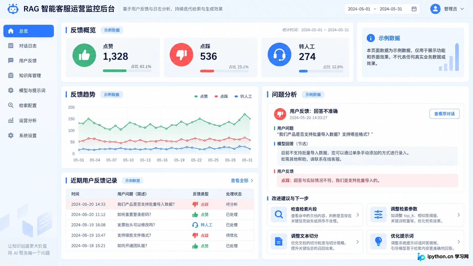Click the sliders icon in 调整检索参数
473x266 pixels.
(378, 215)
